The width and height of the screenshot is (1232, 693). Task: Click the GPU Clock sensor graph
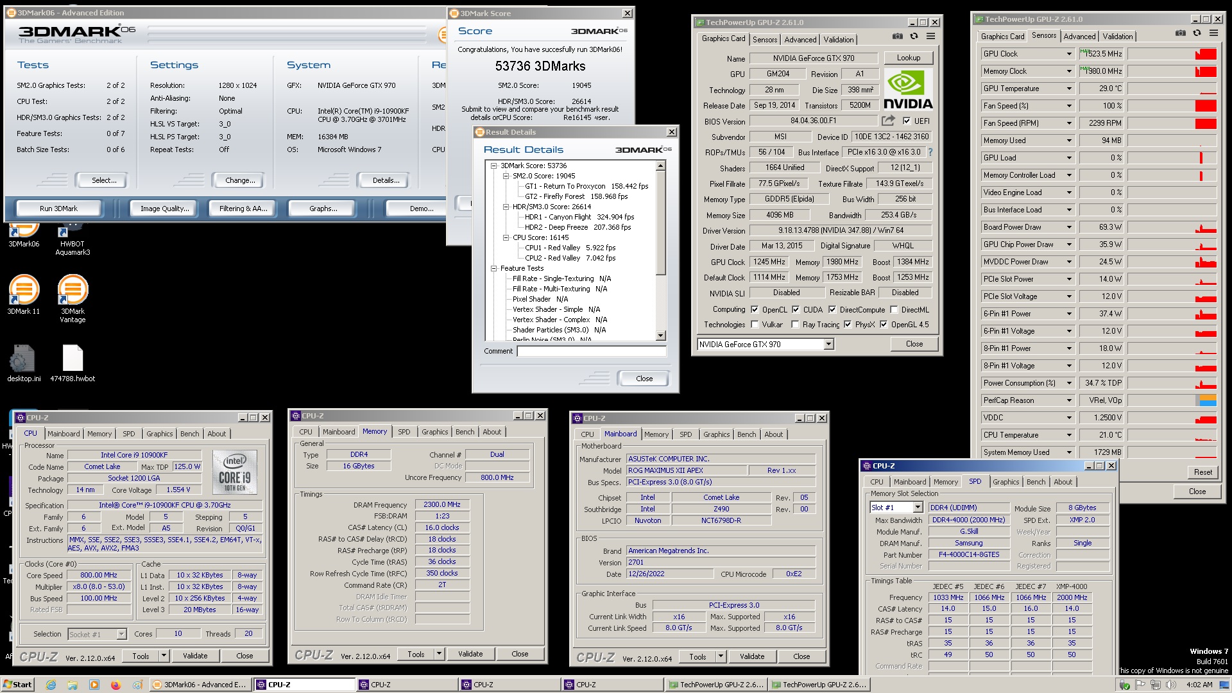[1172, 54]
